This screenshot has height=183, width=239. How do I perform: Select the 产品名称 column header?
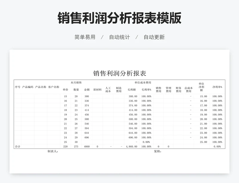coord(41,87)
